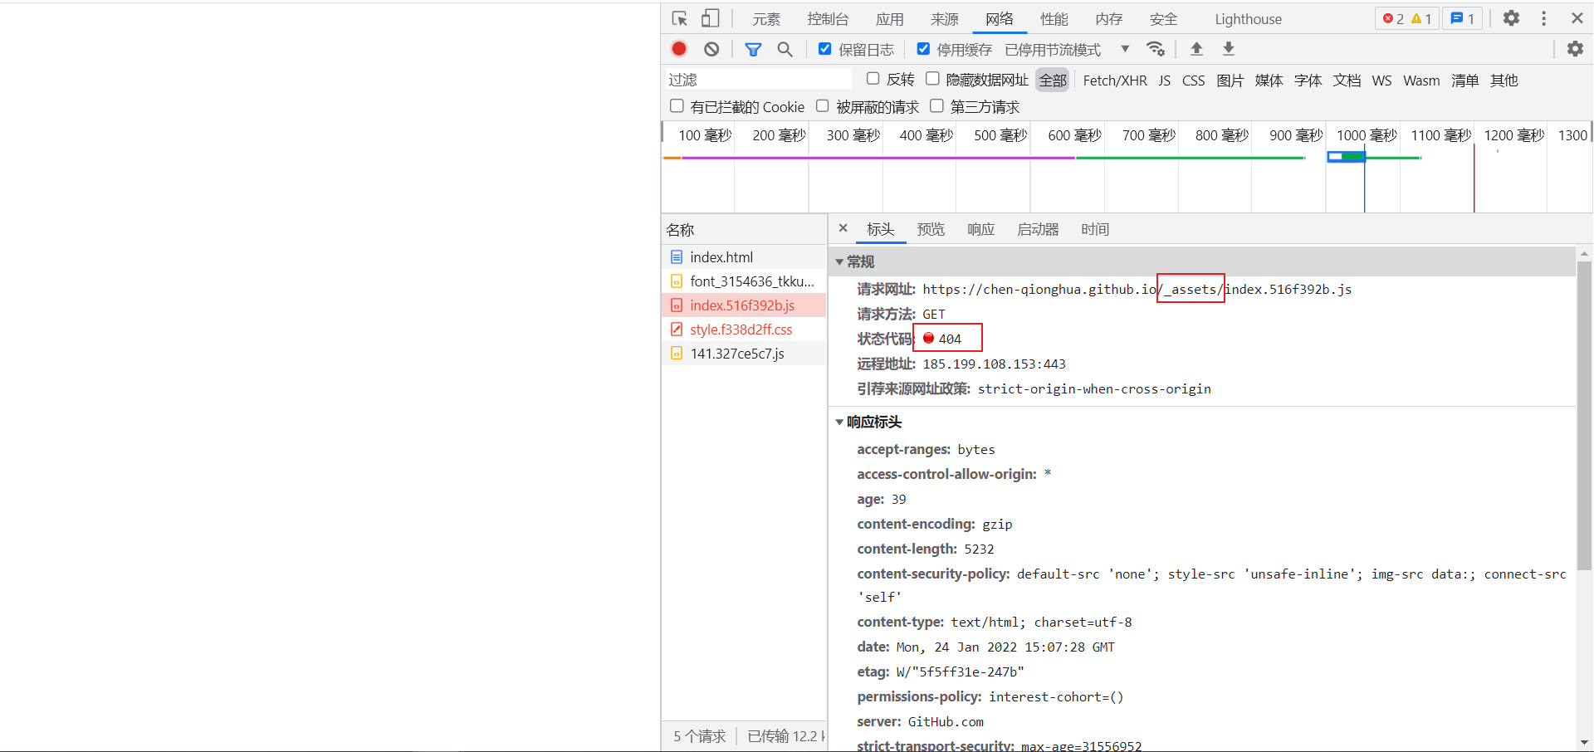Enable the 反转 checkbox
The height and width of the screenshot is (752, 1594).
(873, 79)
